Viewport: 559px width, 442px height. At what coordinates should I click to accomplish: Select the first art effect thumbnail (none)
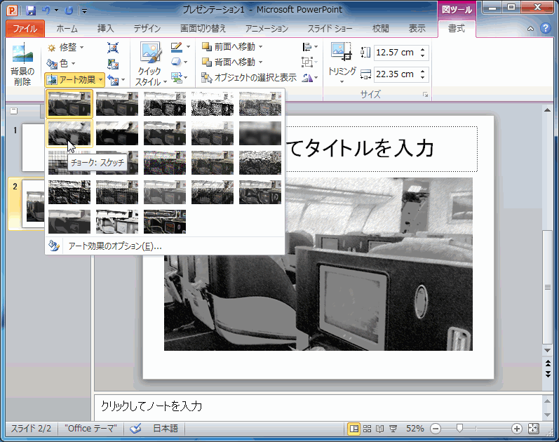point(69,104)
